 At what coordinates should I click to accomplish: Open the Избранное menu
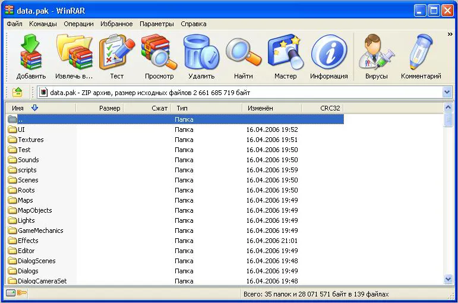[116, 24]
